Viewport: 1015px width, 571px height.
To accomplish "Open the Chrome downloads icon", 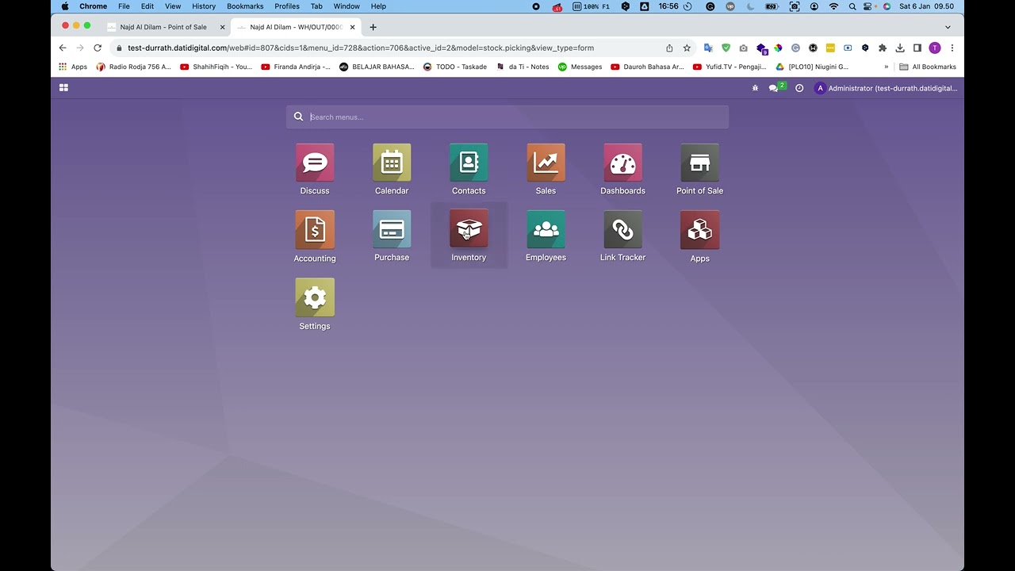I will (900, 48).
